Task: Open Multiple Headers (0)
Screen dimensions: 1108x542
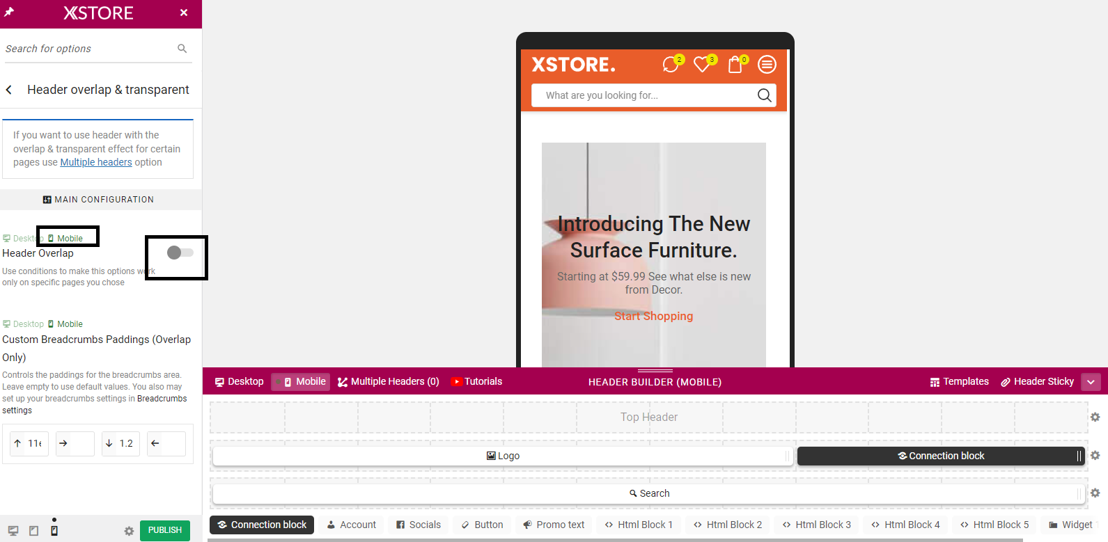Action: coord(389,381)
